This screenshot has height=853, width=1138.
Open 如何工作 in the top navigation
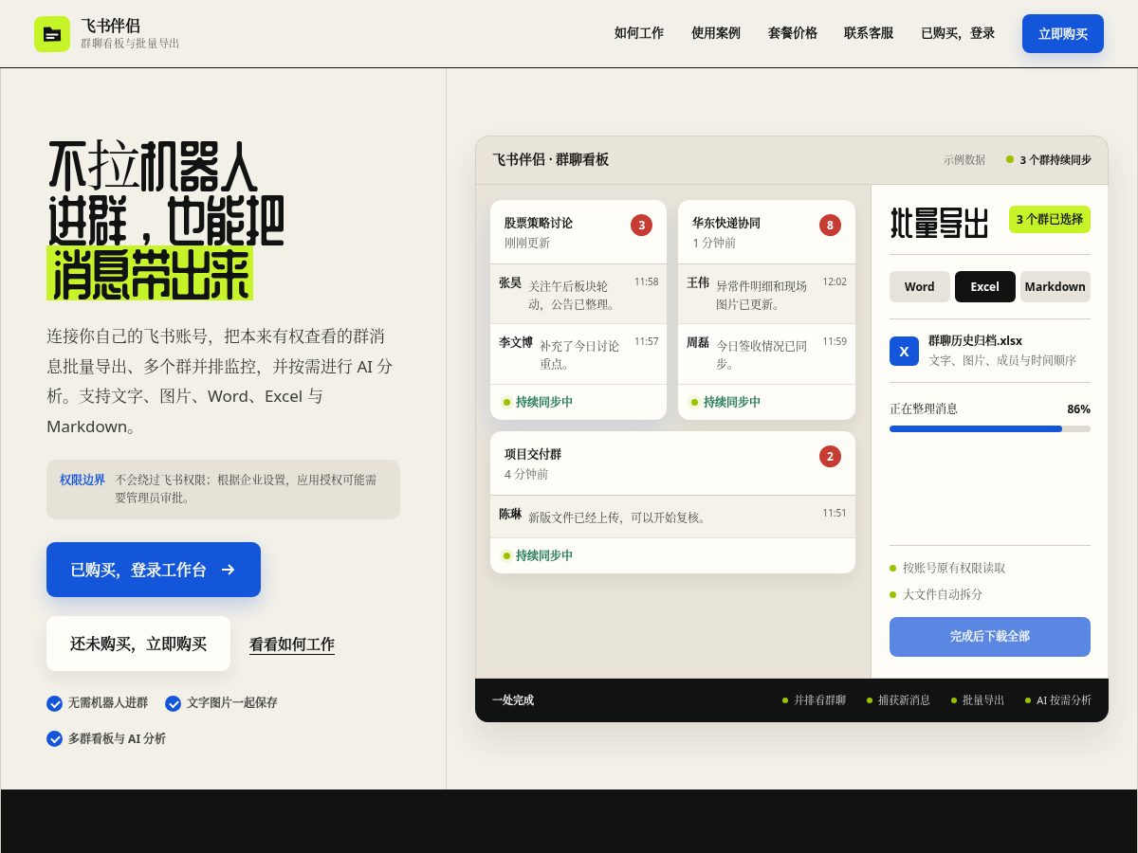click(639, 33)
